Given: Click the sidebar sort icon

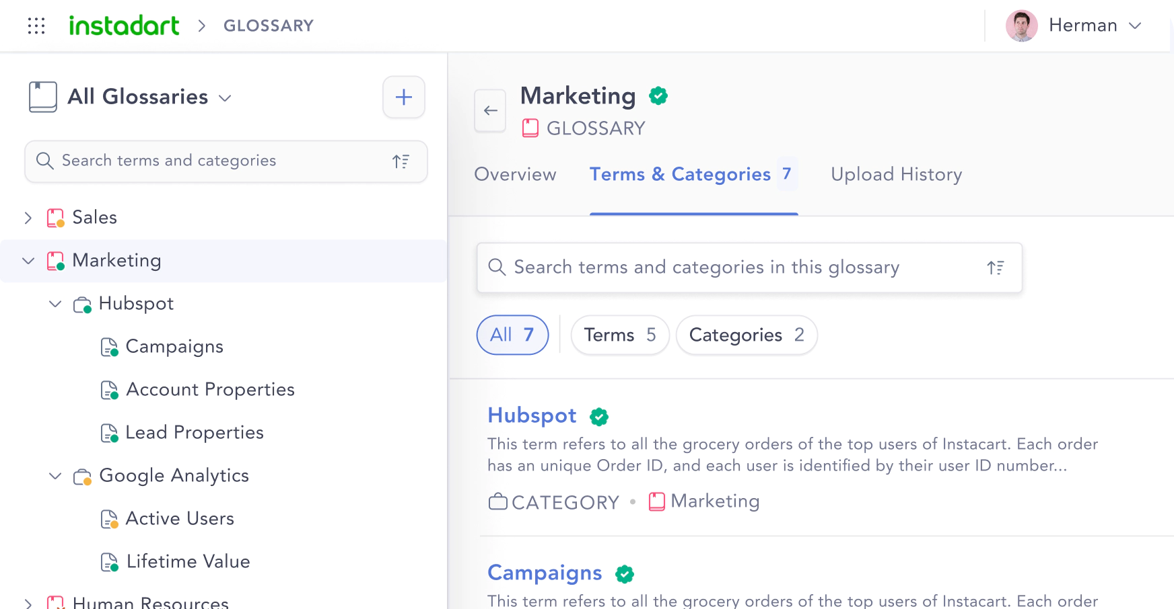Looking at the screenshot, I should pos(401,161).
